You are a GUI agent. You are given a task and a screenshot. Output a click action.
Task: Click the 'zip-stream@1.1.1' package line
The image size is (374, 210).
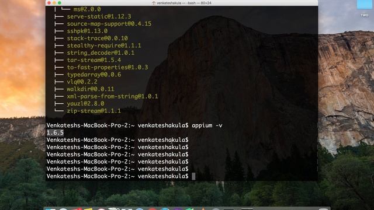(93, 111)
